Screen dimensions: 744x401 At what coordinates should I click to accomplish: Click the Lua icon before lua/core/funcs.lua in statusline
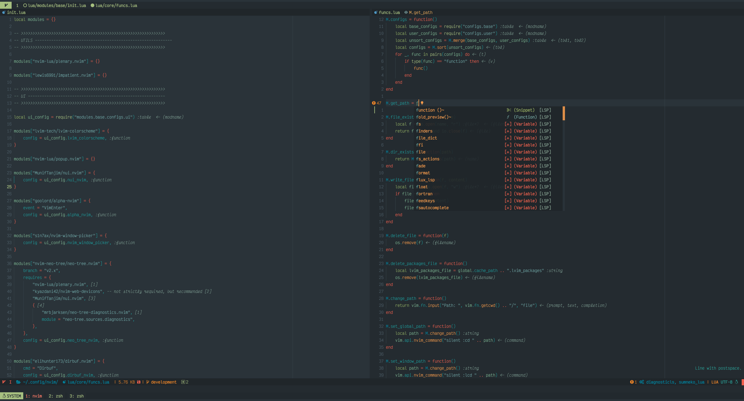64,382
